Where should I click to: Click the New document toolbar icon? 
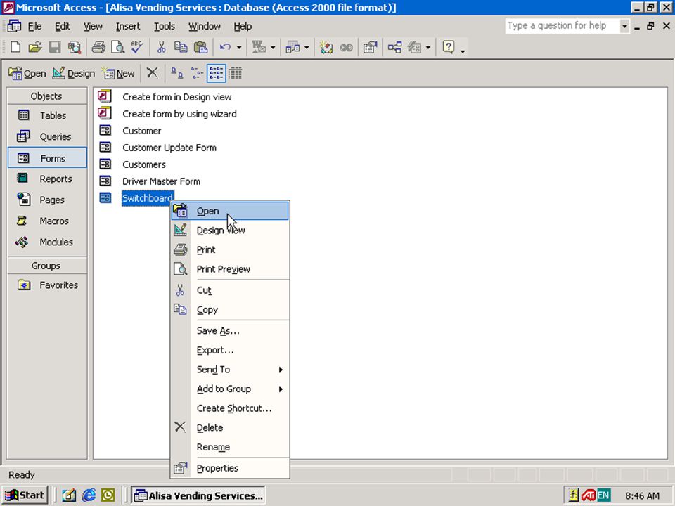(x=15, y=47)
